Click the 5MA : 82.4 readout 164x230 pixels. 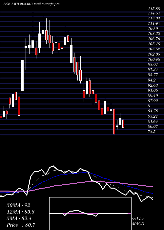(x=19, y=218)
